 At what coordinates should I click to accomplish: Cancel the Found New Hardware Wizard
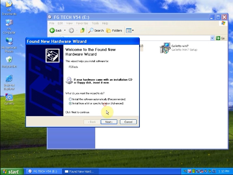pyautogui.click(x=128, y=122)
